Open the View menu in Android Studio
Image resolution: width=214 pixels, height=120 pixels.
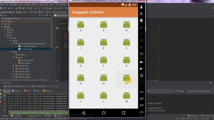click(x=7, y=5)
